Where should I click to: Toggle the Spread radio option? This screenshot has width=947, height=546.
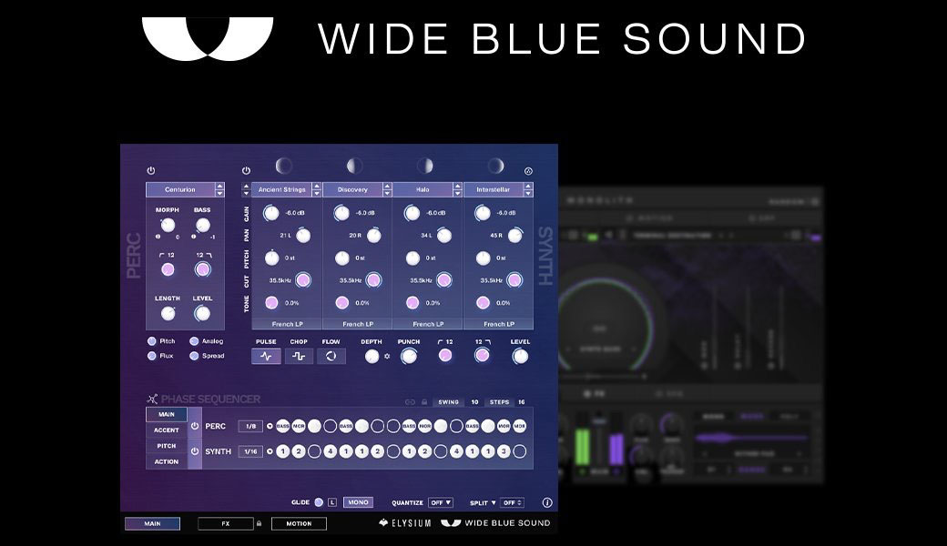[x=194, y=356]
